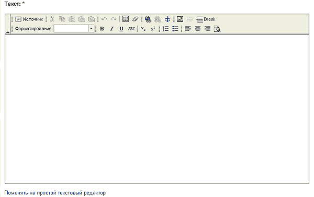Click the Insert Image icon

click(180, 19)
